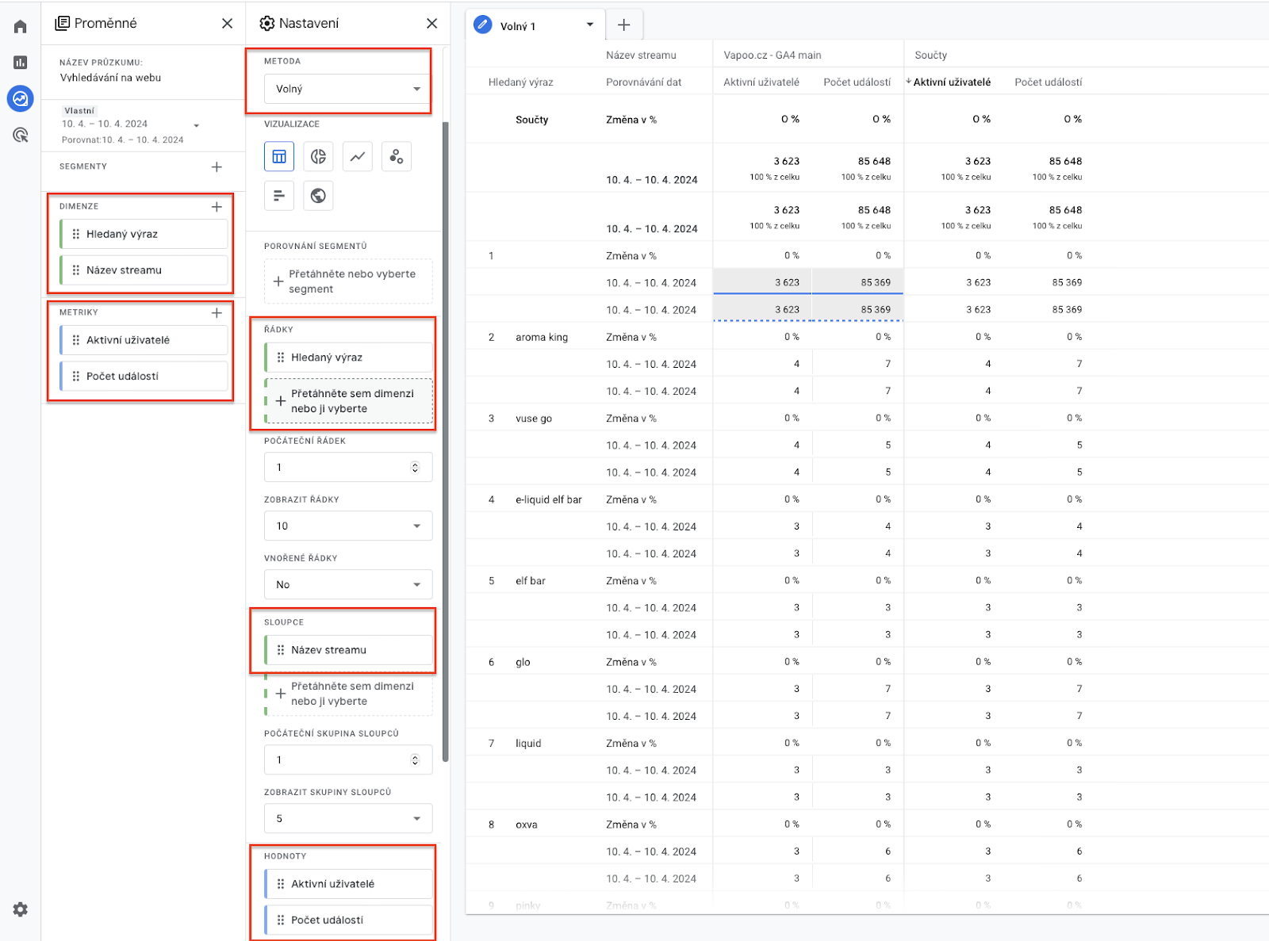Click pencil icon on Volný 1 tab
1269x941 pixels.
pos(482,25)
